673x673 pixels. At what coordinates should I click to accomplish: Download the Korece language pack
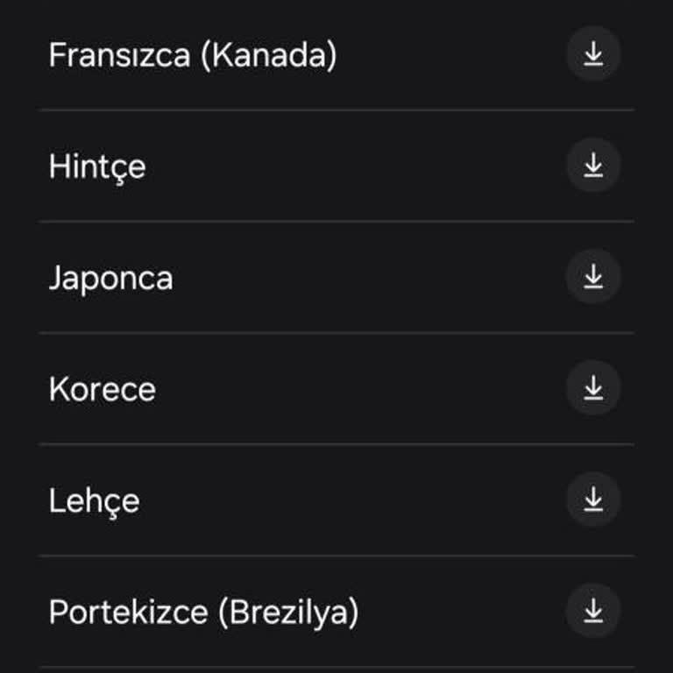tap(593, 388)
